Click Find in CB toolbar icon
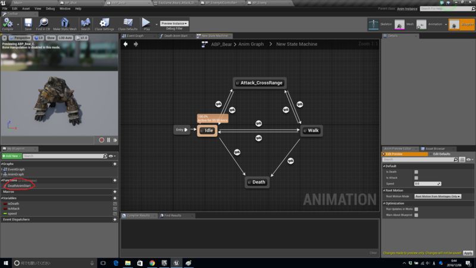Viewport: 476px width, 268px height. tap(43, 24)
